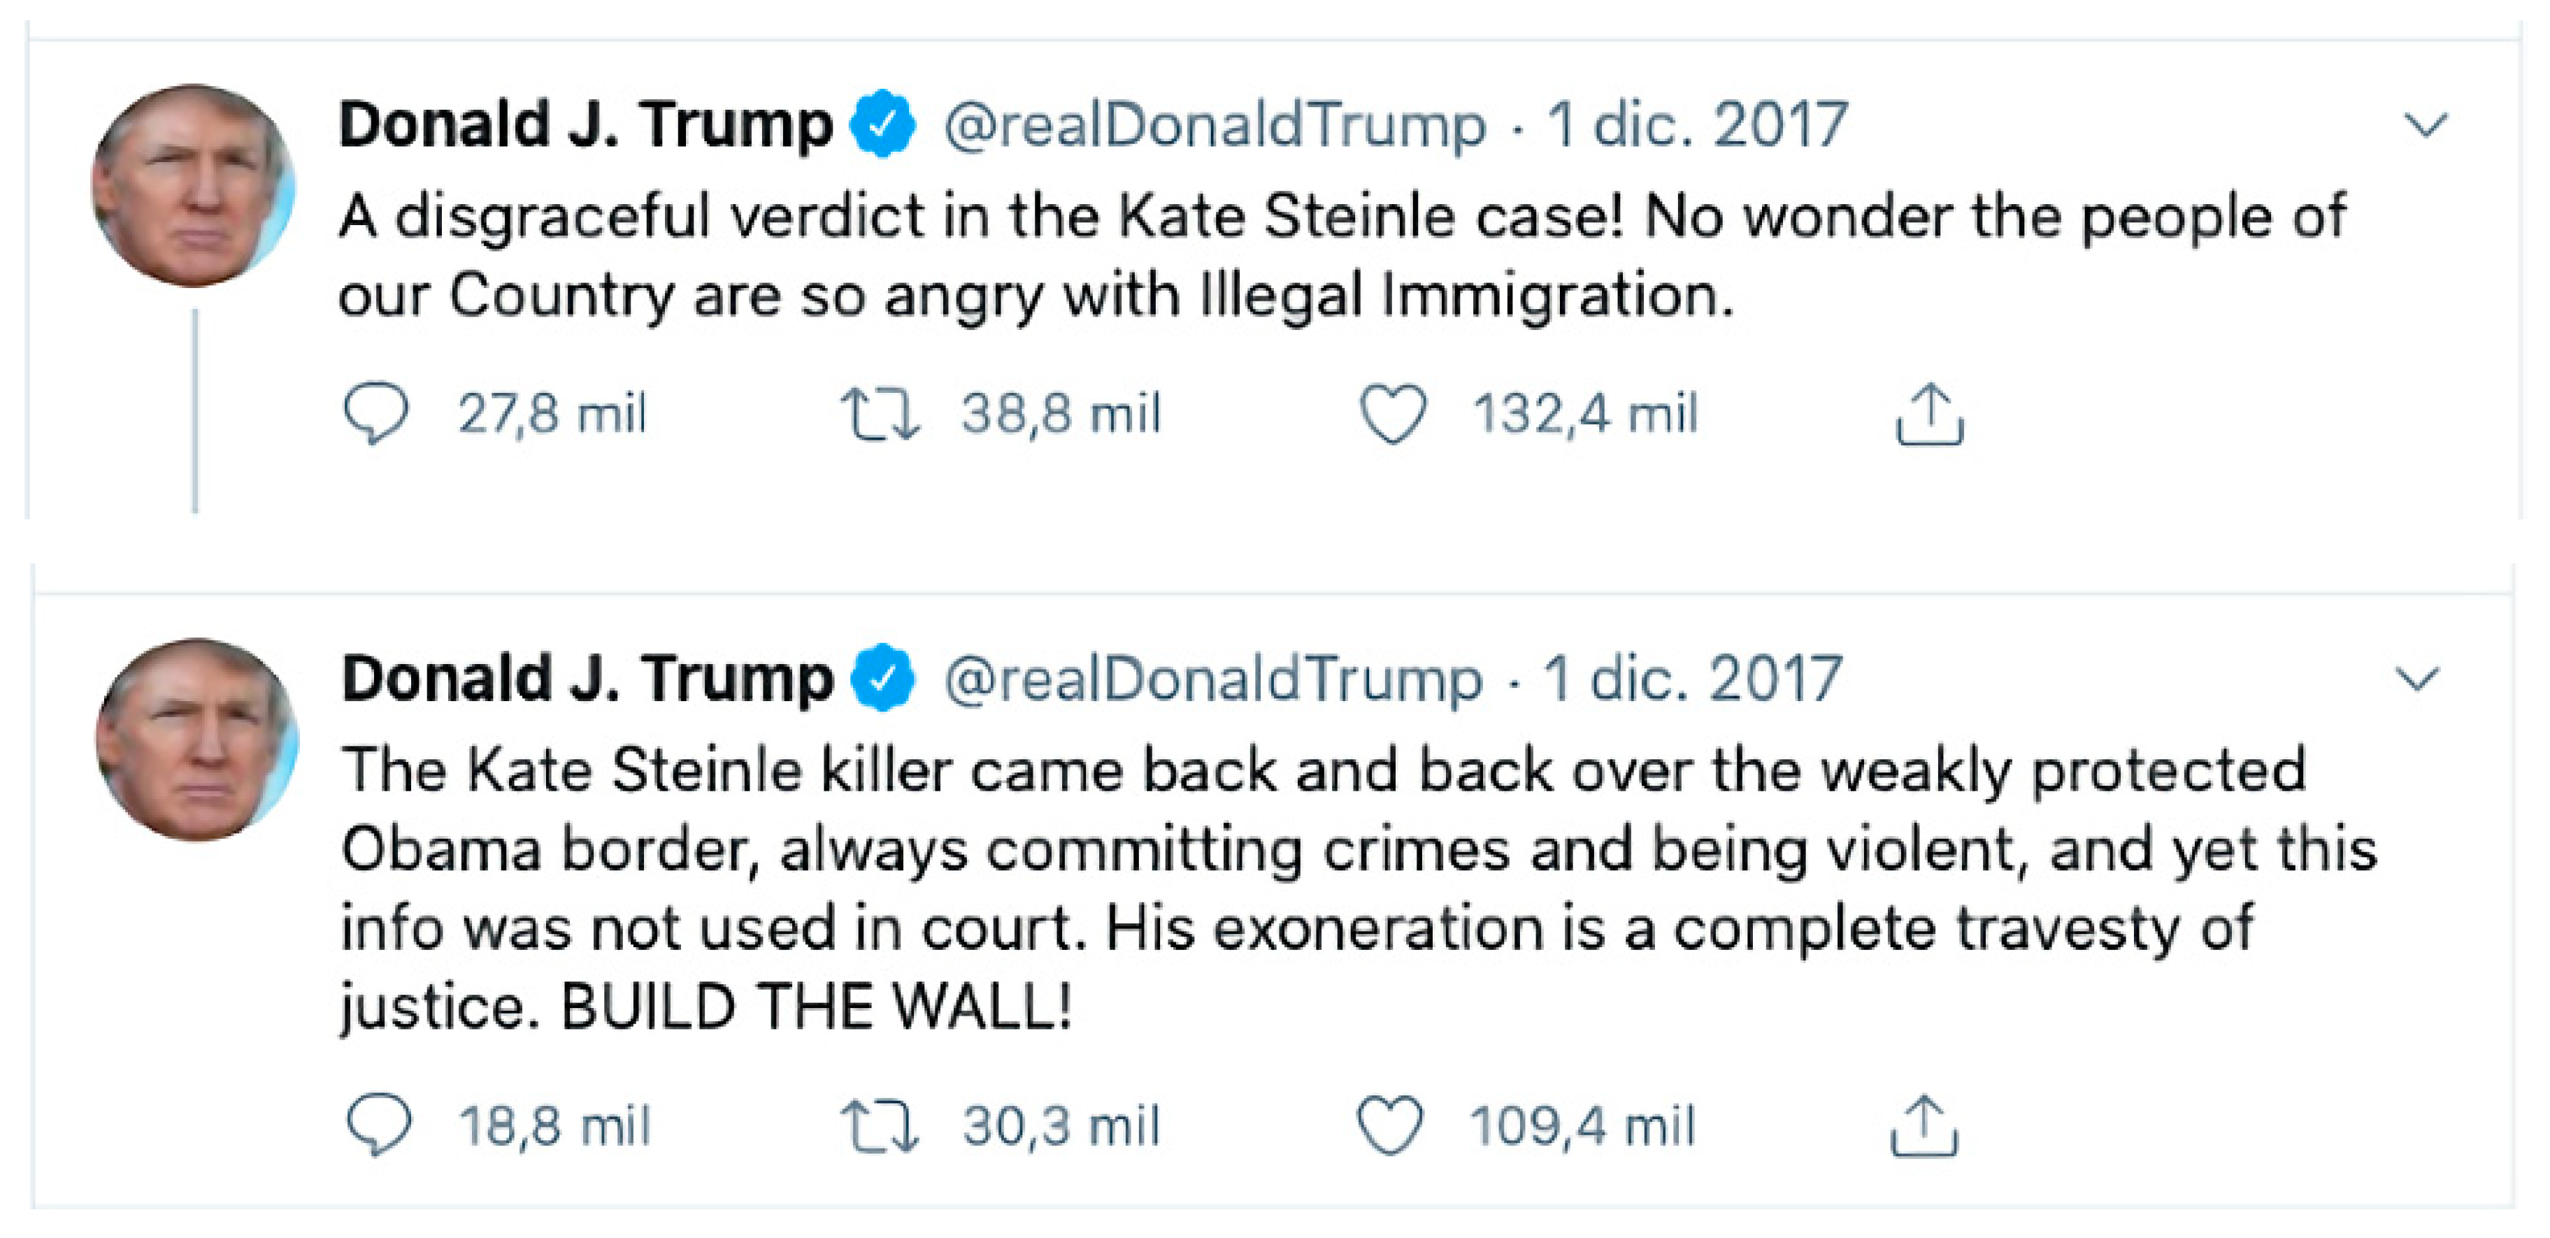Click @realDonaldTrump handle in second tweet
Image resolution: width=2550 pixels, height=1238 pixels.
(1214, 680)
